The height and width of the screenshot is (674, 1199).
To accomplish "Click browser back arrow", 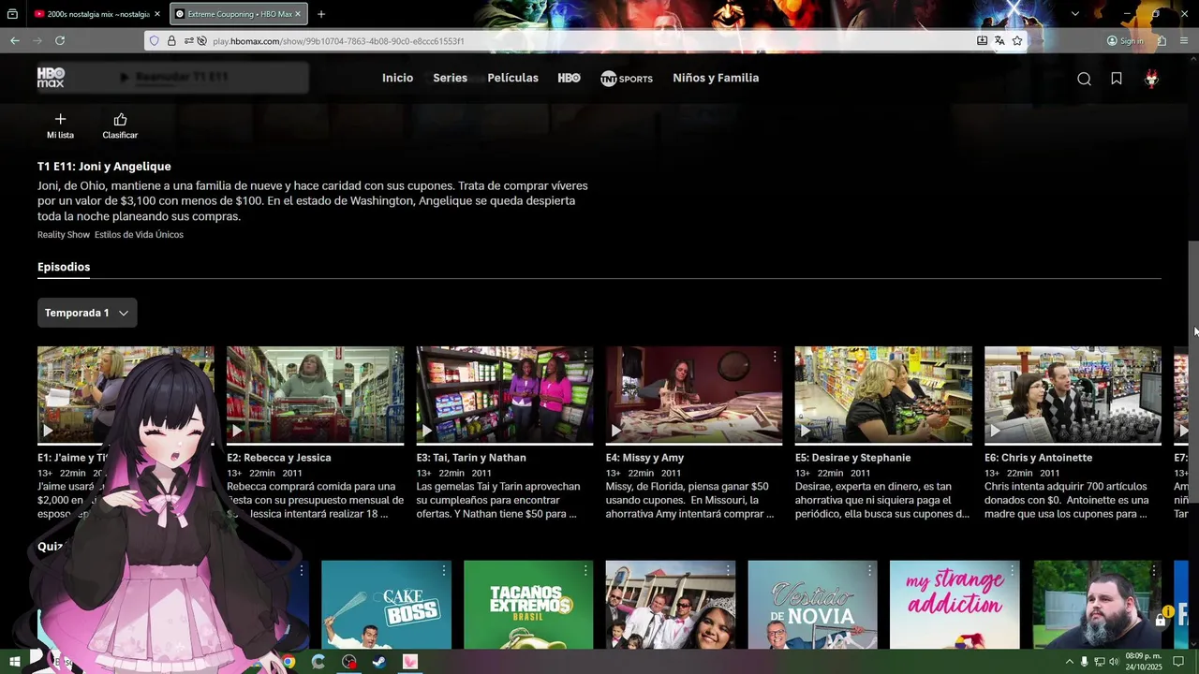I will (15, 40).
